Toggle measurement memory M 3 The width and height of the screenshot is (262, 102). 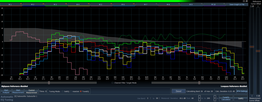tap(56, 4)
